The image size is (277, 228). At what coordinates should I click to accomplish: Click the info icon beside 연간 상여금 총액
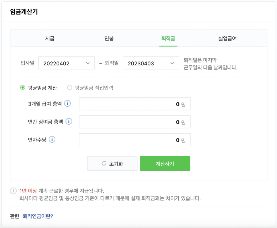pos(69,122)
